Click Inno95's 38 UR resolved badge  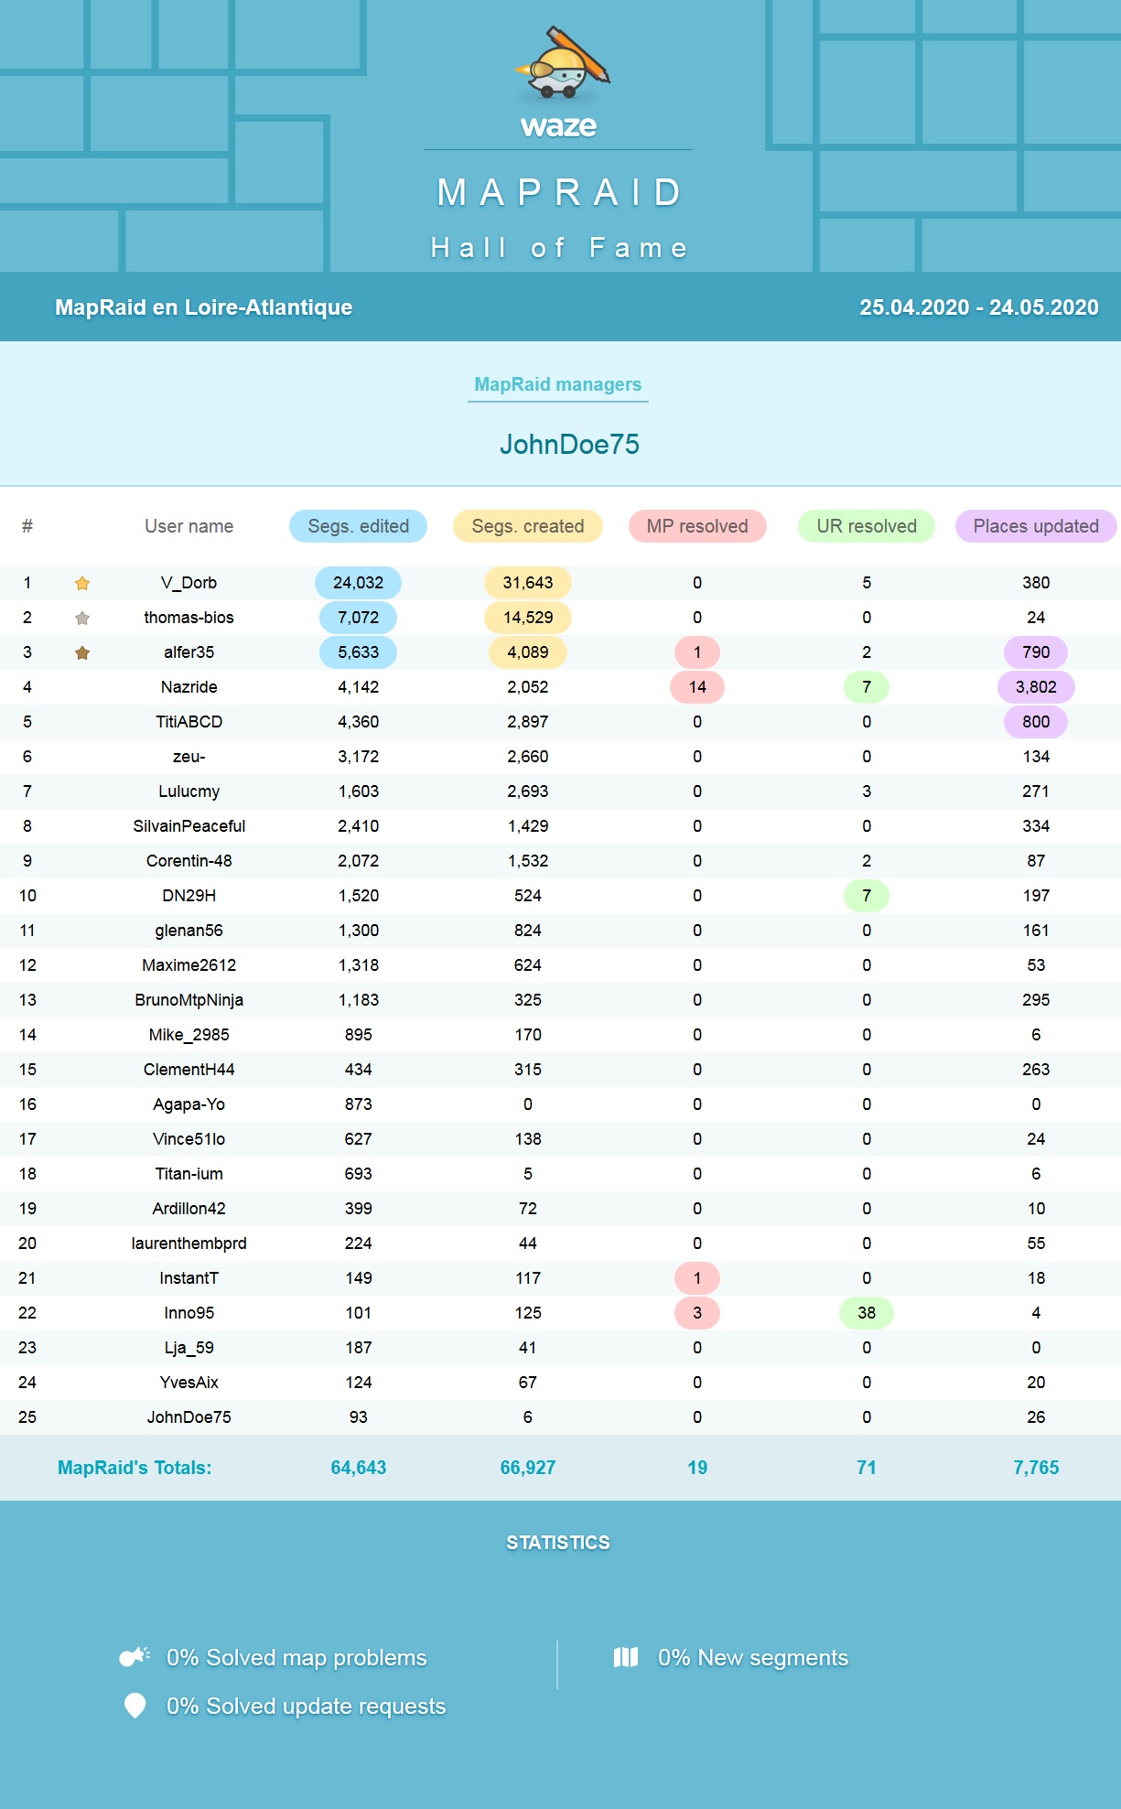point(866,1313)
